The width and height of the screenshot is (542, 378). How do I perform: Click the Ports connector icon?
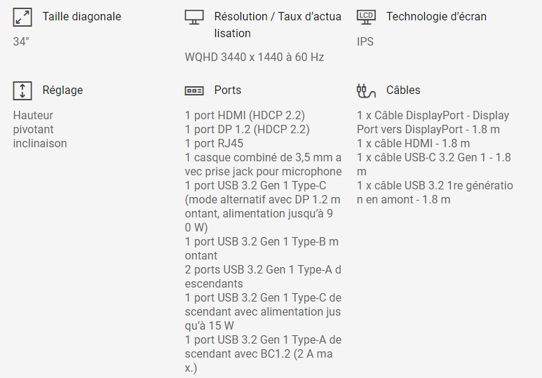(x=194, y=90)
